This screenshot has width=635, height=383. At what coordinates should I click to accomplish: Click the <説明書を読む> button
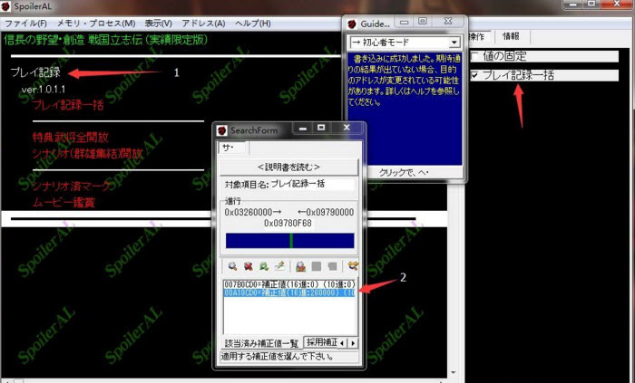(x=288, y=167)
